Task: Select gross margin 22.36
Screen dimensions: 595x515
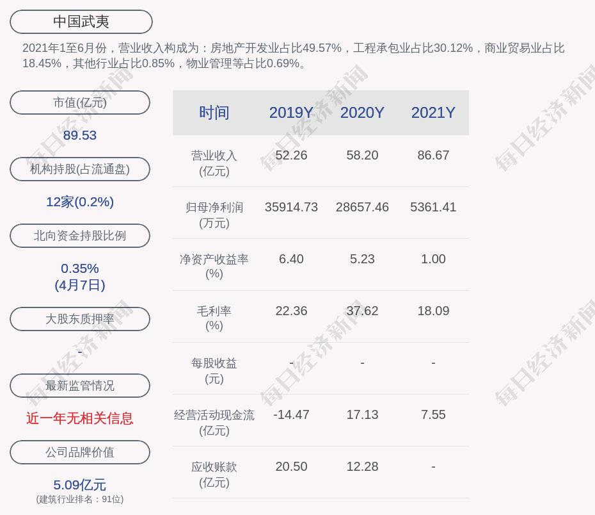Action: [291, 311]
